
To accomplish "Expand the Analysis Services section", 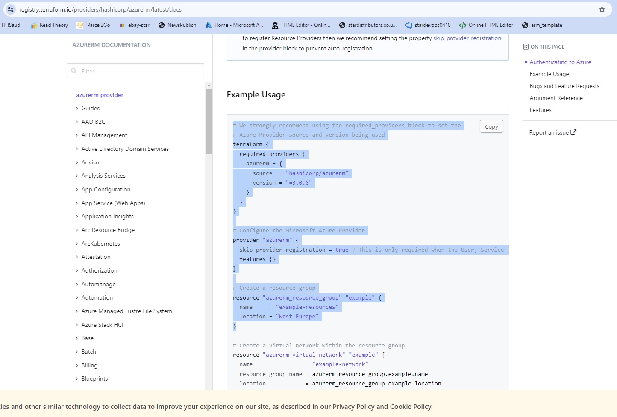I will (77, 176).
